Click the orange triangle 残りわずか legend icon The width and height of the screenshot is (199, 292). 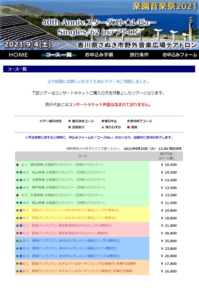[103, 127]
